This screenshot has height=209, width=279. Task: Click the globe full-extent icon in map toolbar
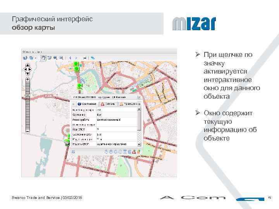tap(25, 58)
